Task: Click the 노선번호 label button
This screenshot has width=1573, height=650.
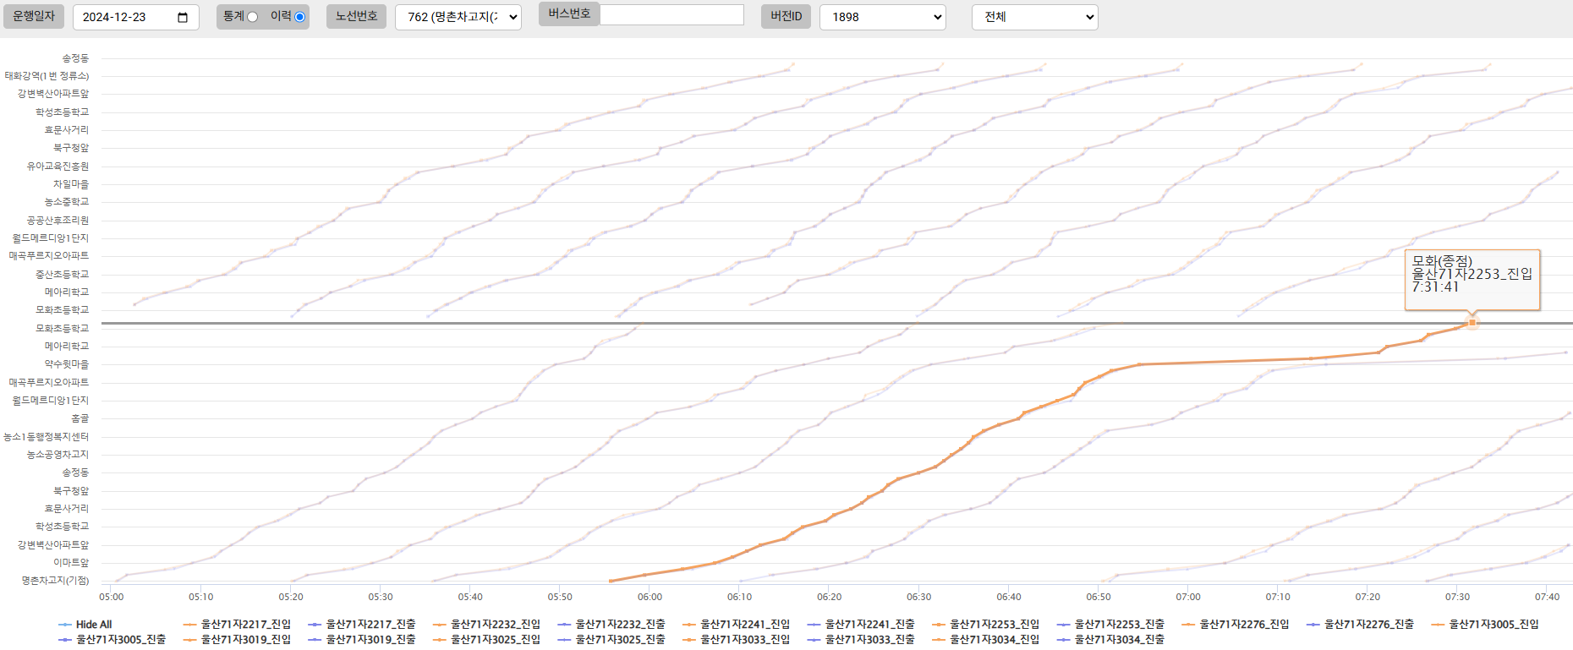Action: tap(356, 16)
